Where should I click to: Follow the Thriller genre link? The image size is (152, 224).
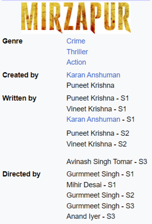77,52
